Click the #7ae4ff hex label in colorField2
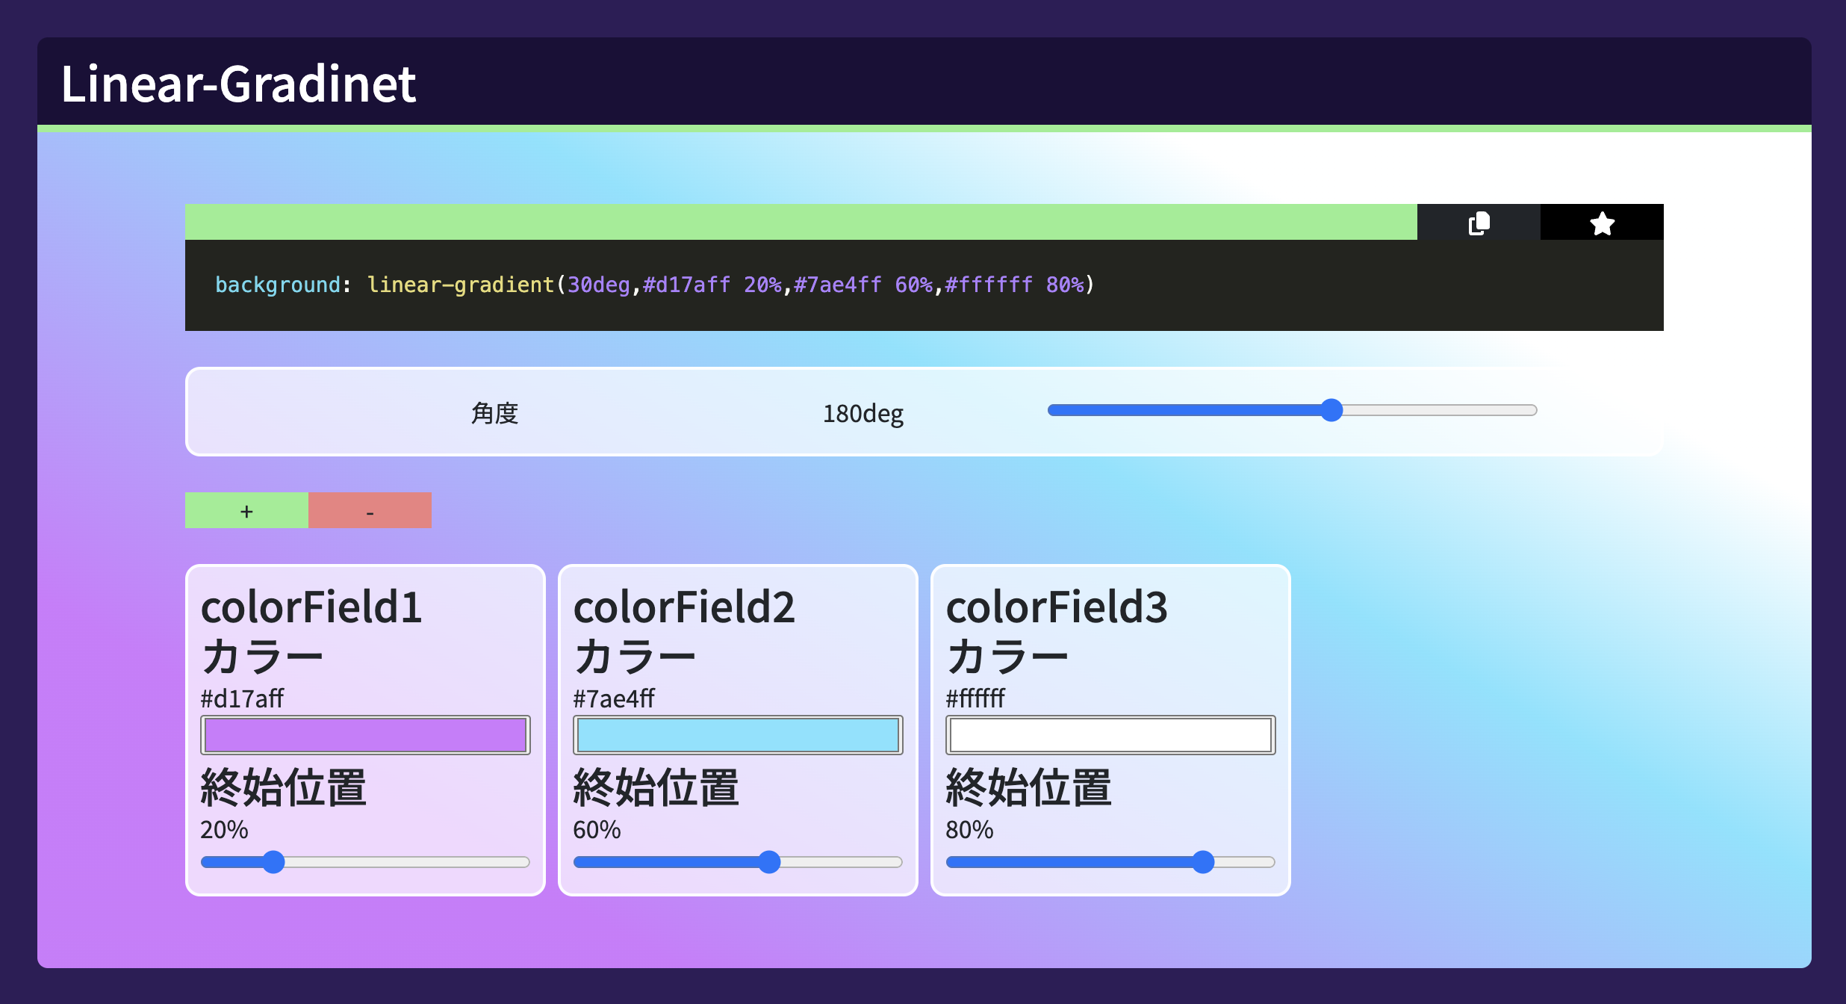 coord(614,698)
